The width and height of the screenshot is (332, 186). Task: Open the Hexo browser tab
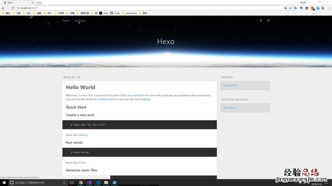pyautogui.click(x=17, y=3)
